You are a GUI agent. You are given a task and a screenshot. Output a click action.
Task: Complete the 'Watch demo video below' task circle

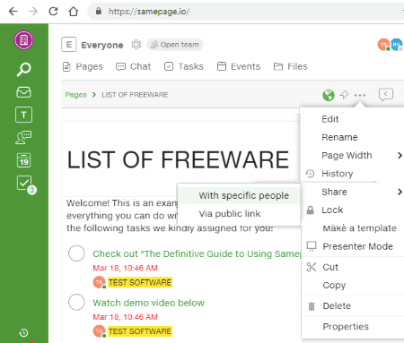point(76,302)
